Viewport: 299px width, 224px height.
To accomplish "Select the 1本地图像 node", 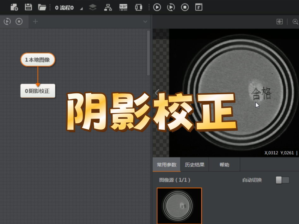I will coord(38,60).
